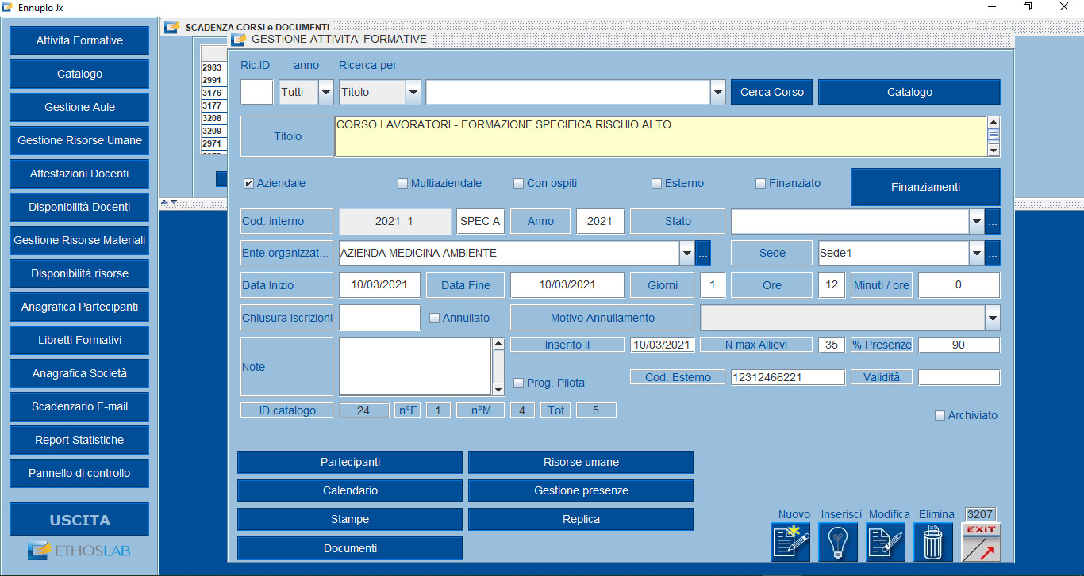
Task: Click the Elimina trash icon
Action: (x=933, y=543)
